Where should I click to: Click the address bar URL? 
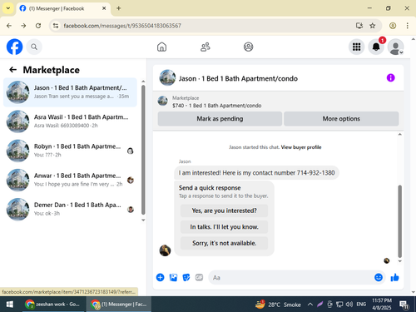tap(122, 26)
